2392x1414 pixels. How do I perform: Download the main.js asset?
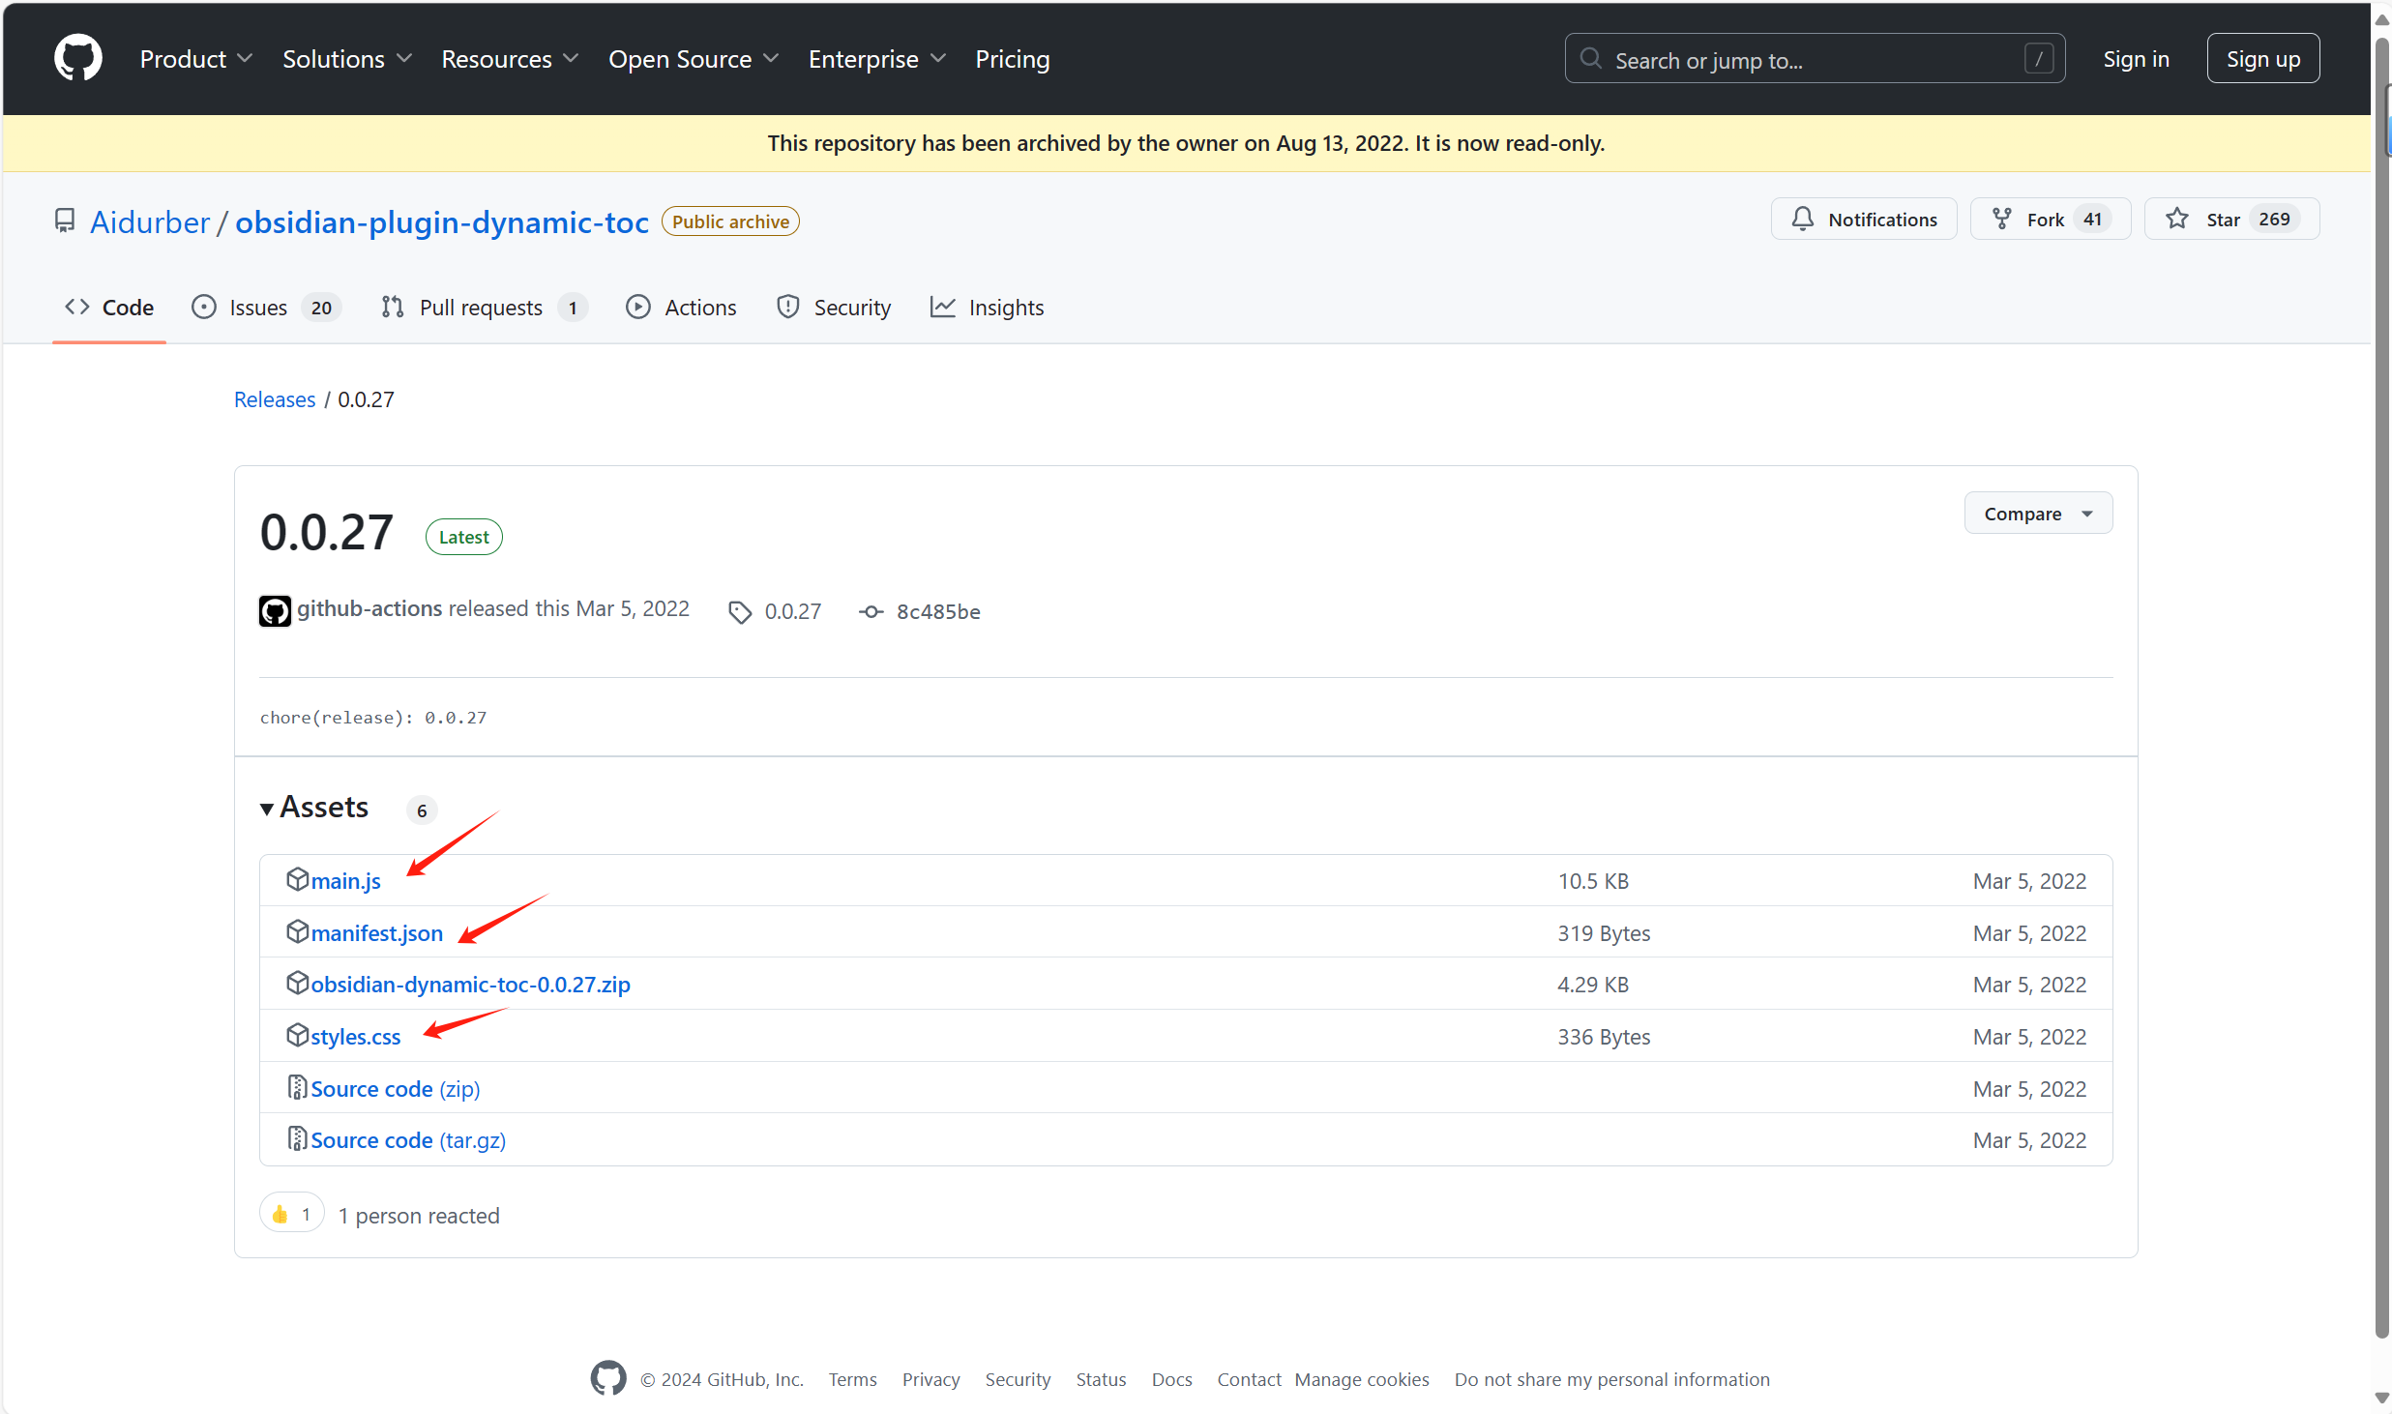(345, 881)
